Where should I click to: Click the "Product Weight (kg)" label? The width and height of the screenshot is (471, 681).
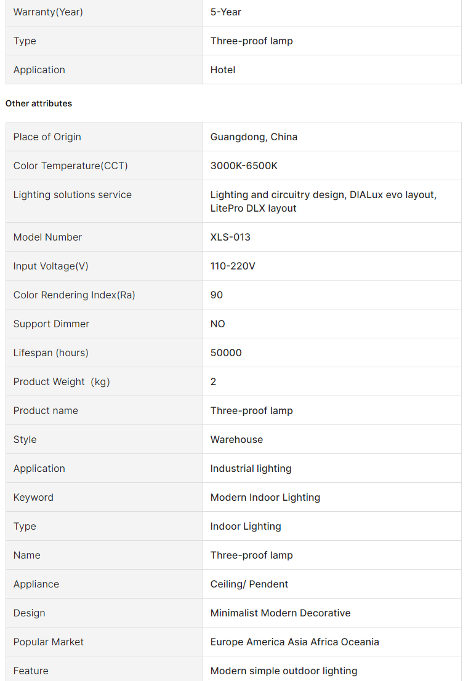[x=62, y=381]
